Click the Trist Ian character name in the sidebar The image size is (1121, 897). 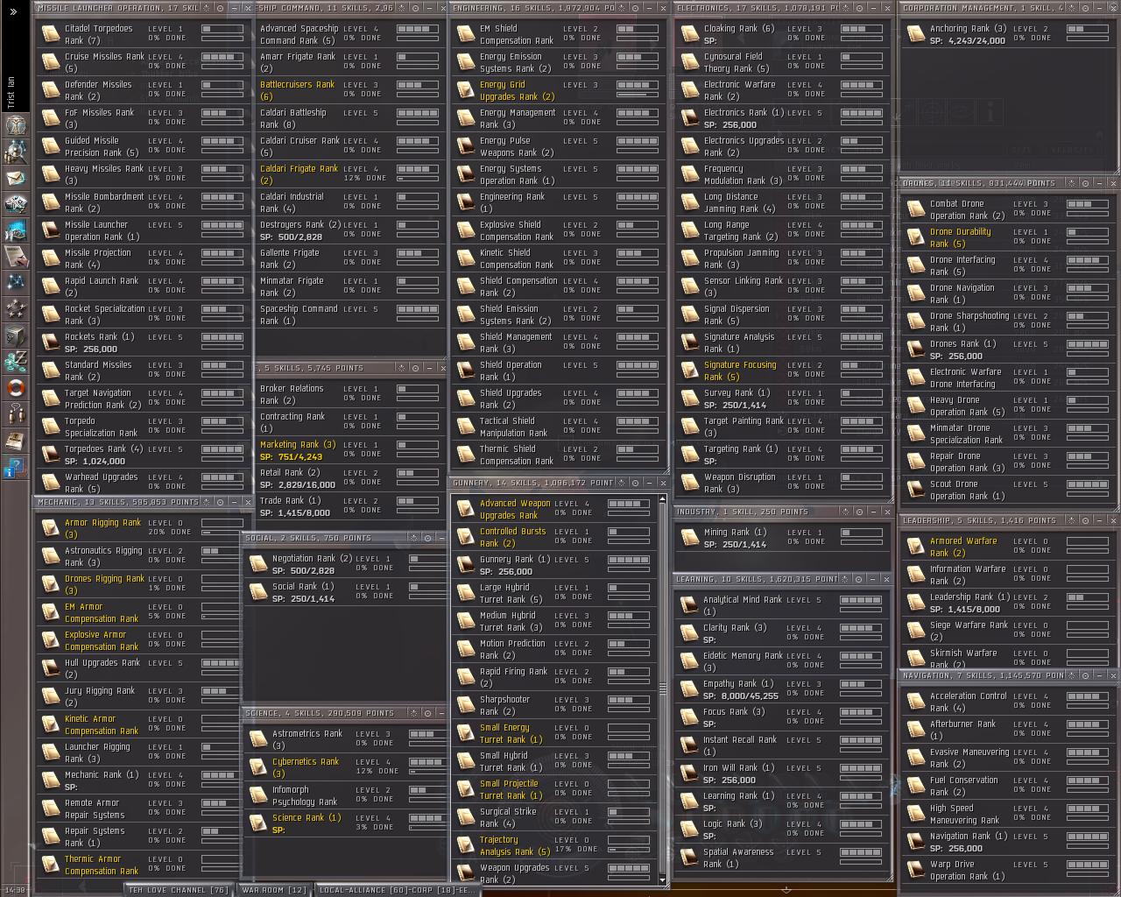tap(11, 92)
